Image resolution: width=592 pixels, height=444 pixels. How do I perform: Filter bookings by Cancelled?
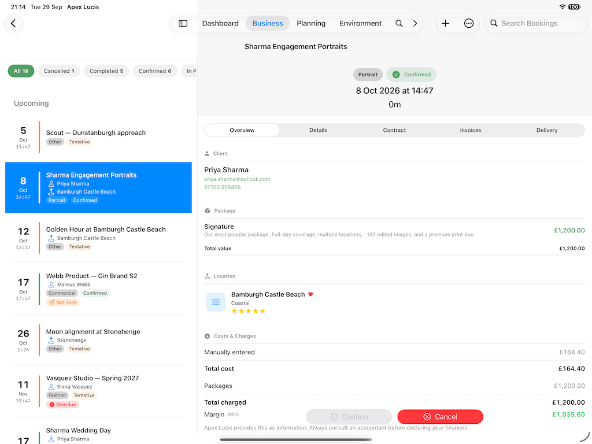click(x=59, y=71)
